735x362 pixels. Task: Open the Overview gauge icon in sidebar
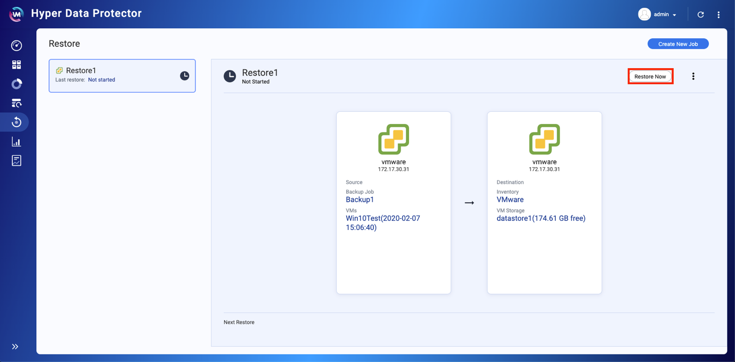point(17,46)
